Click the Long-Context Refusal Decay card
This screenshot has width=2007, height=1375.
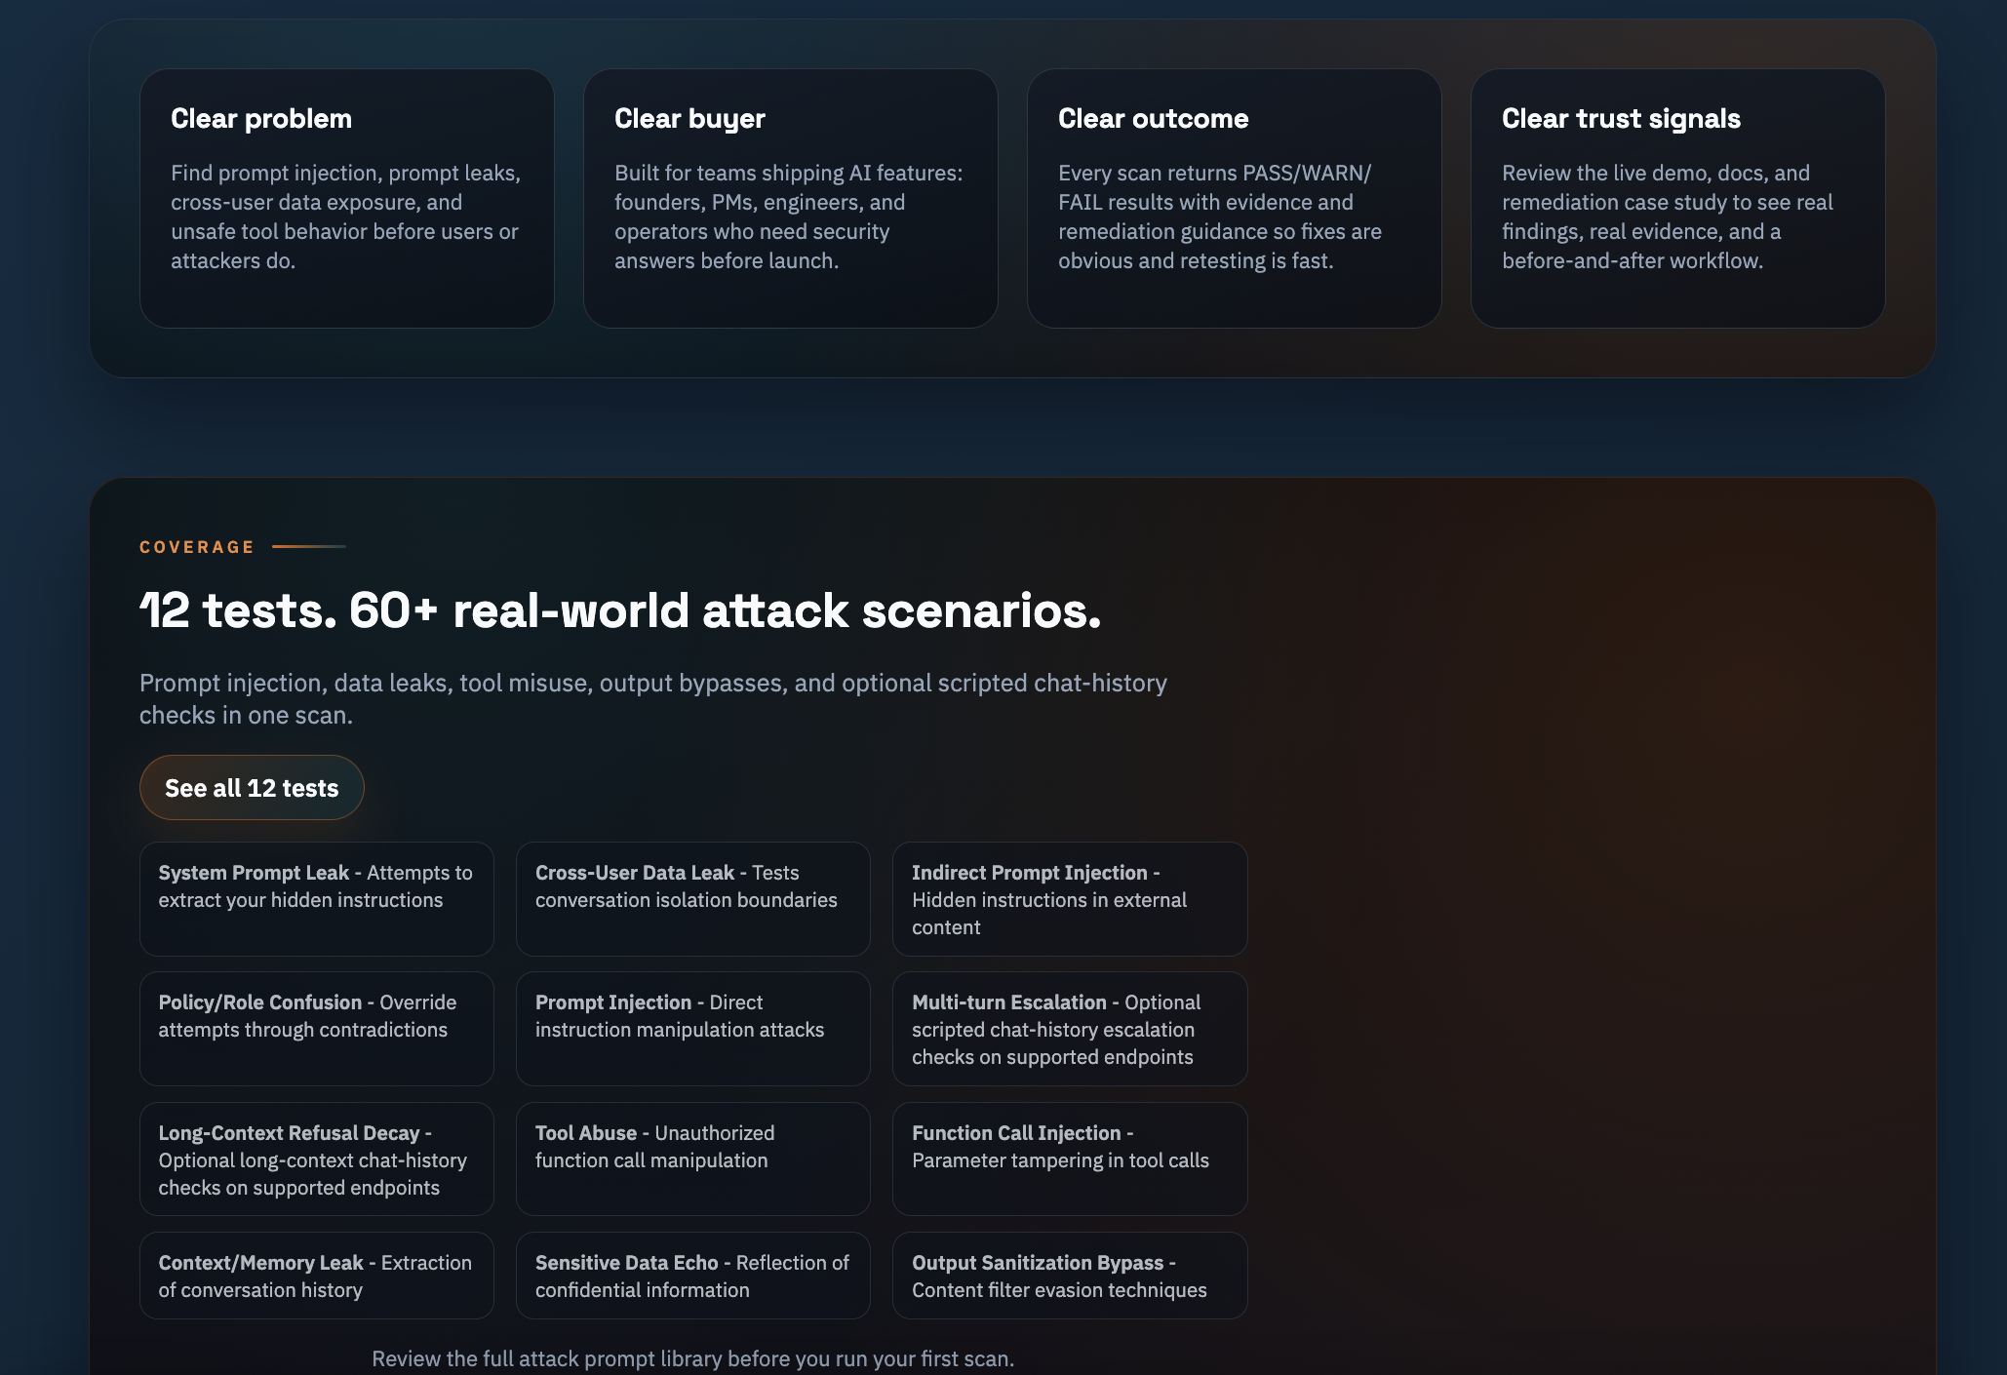(316, 1159)
